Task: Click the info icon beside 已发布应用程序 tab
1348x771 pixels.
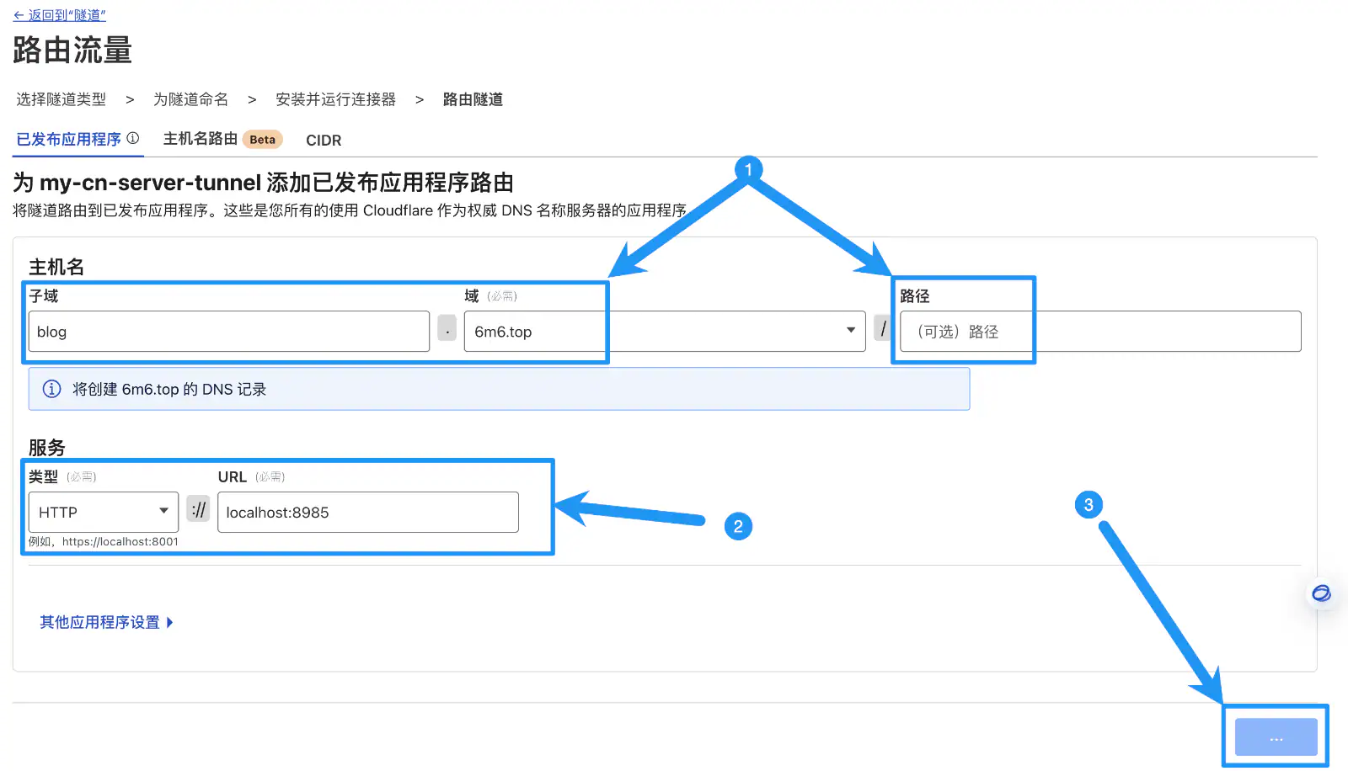Action: tap(133, 137)
